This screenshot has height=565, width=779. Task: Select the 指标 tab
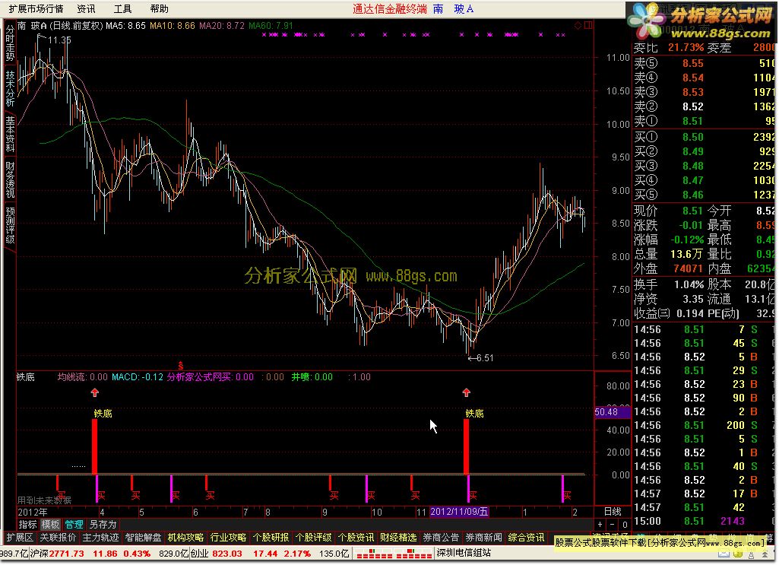(28, 524)
